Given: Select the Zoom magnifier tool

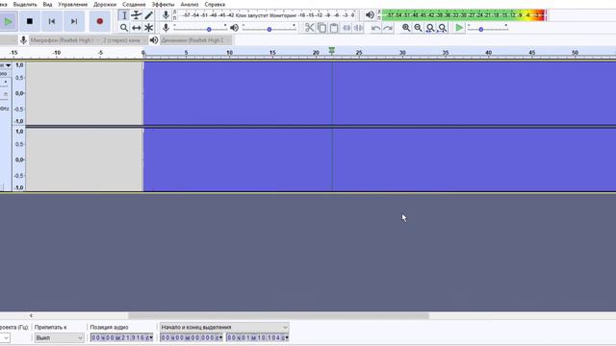Looking at the screenshot, I should point(124,28).
